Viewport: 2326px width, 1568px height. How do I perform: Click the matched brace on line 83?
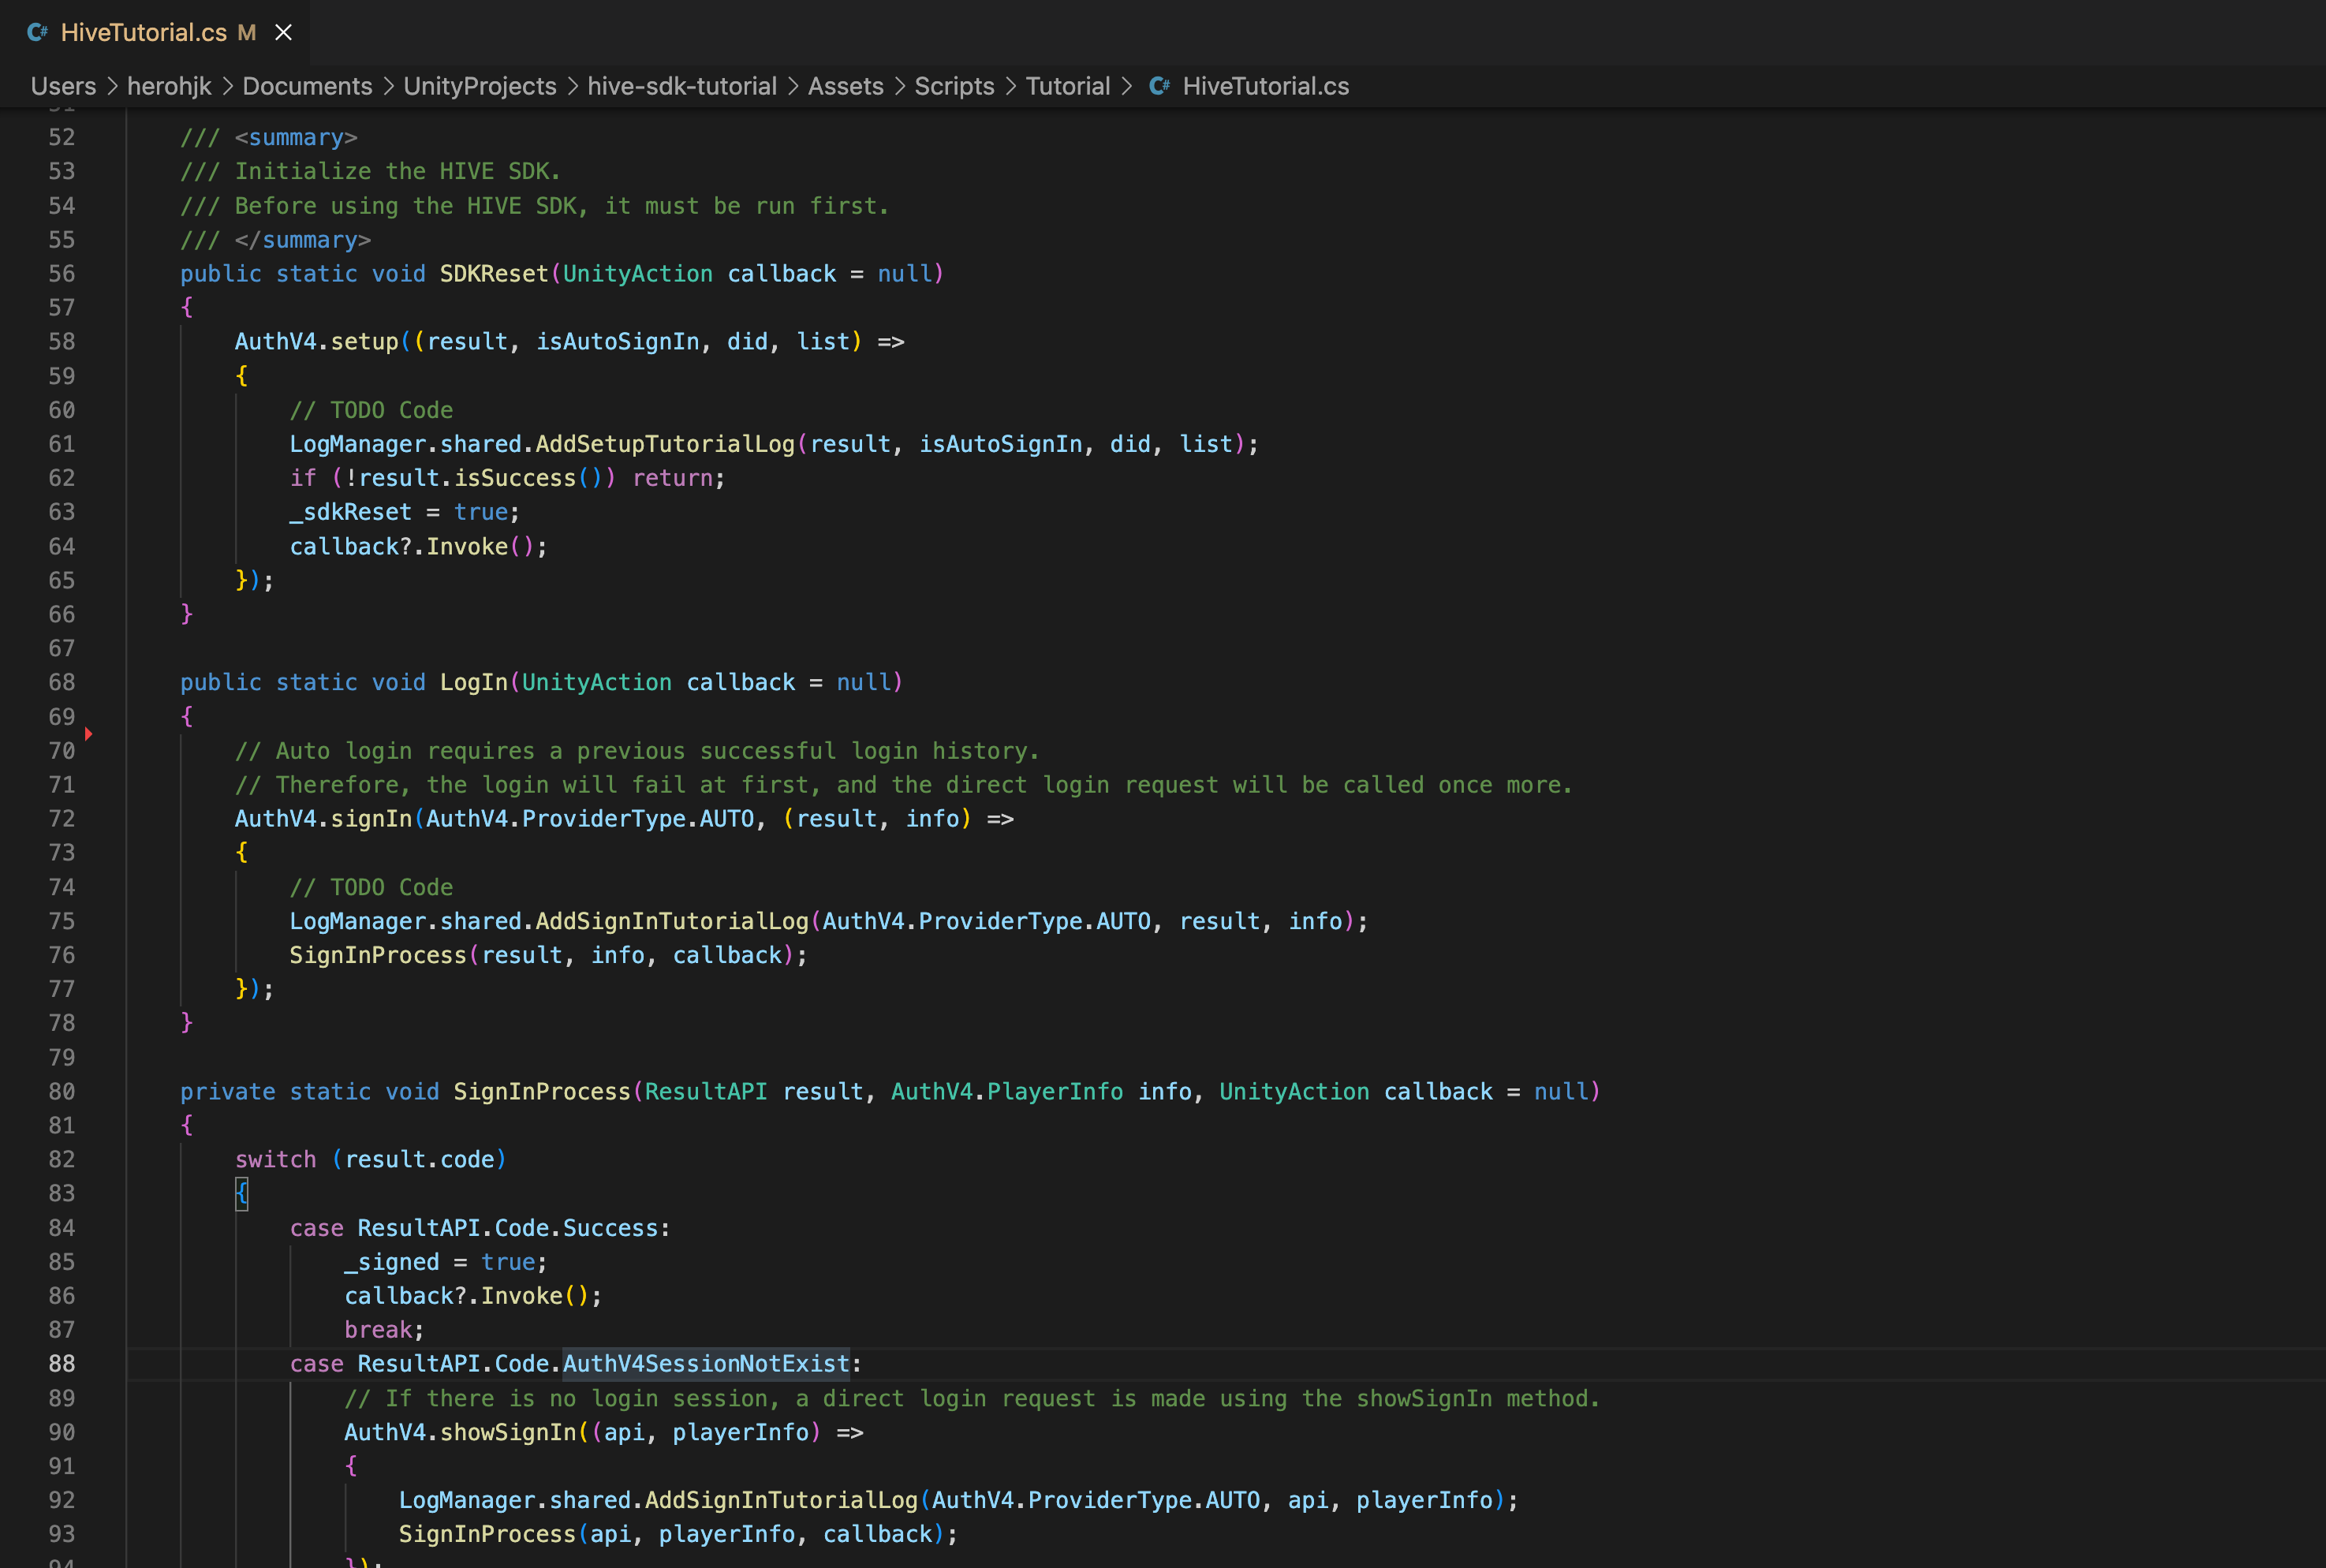[241, 1193]
